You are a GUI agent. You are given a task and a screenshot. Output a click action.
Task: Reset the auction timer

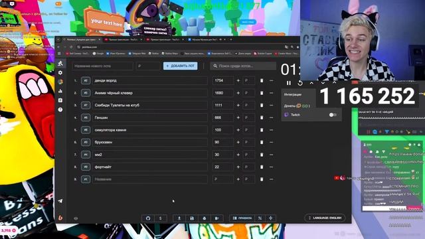(300, 83)
